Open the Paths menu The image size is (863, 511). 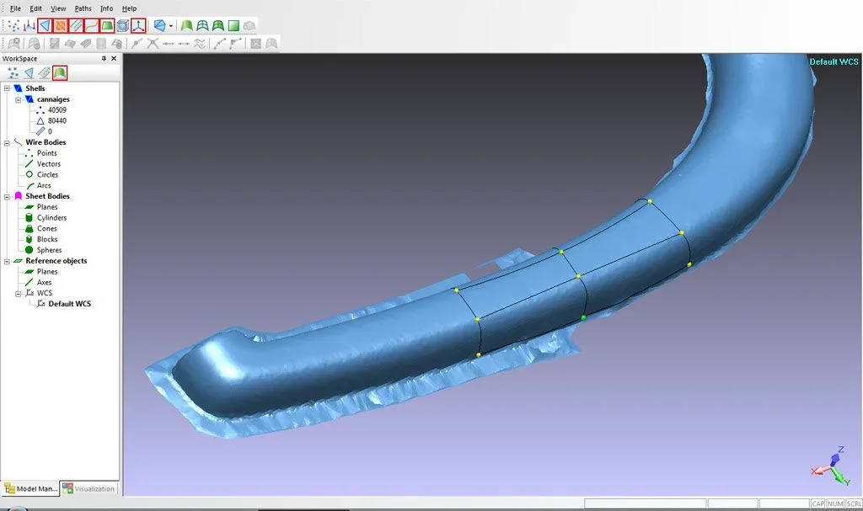[x=83, y=8]
